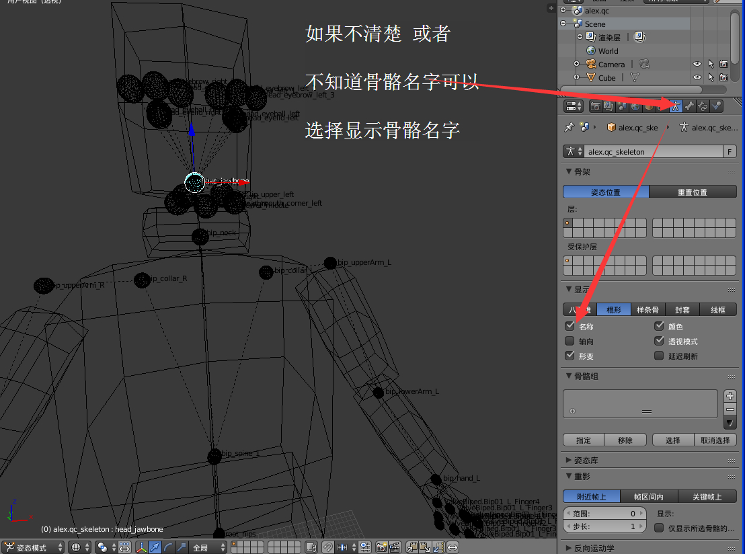Enable the 延迟刷新 checkbox

tap(659, 356)
